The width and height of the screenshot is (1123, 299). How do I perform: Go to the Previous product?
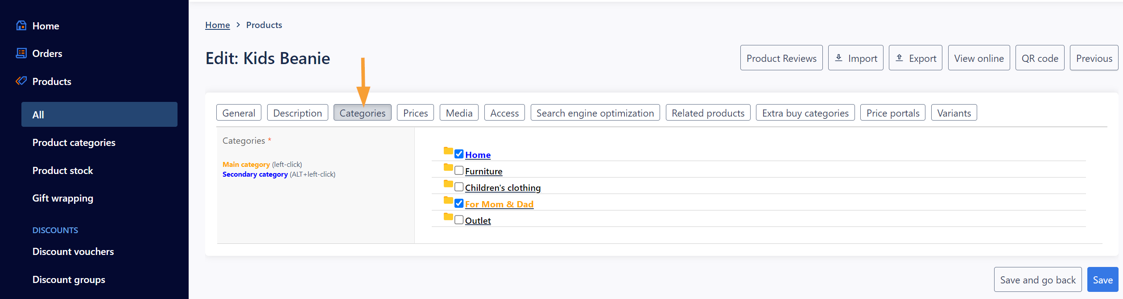(1094, 58)
